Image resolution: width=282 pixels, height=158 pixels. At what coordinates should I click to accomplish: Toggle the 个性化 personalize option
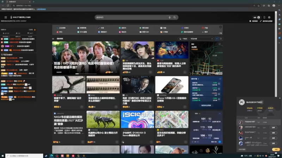point(183,39)
